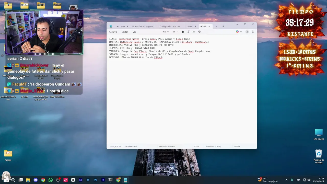Screen dimensions: 327x184
Task: Open Adobe Lightroom from the taskbar
Action: pyautogui.click(x=88, y=180)
